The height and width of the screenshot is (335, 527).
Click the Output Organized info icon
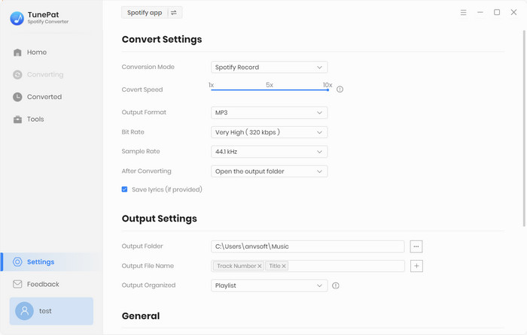click(336, 285)
